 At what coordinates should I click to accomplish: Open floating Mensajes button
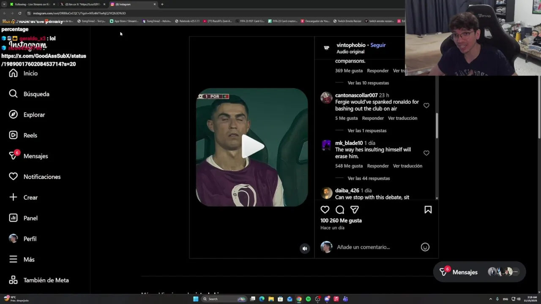pyautogui.click(x=479, y=272)
